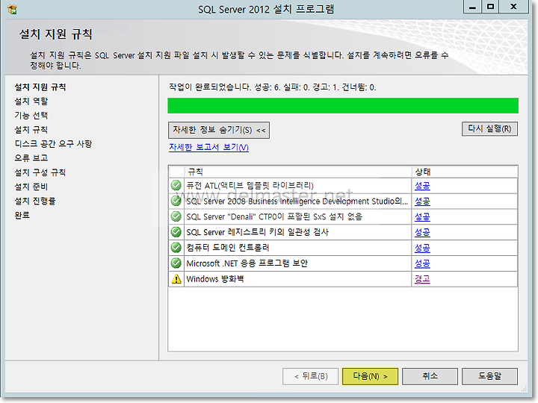
Task: Click green check icon for Denali CTP0 rule
Action: pyautogui.click(x=176, y=216)
